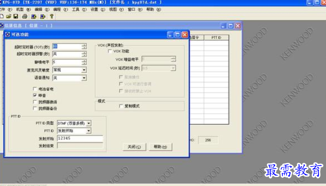Click the 发射开始 field showing 12345
Image resolution: width=326 pixels, height=186 pixels.
click(x=80, y=138)
